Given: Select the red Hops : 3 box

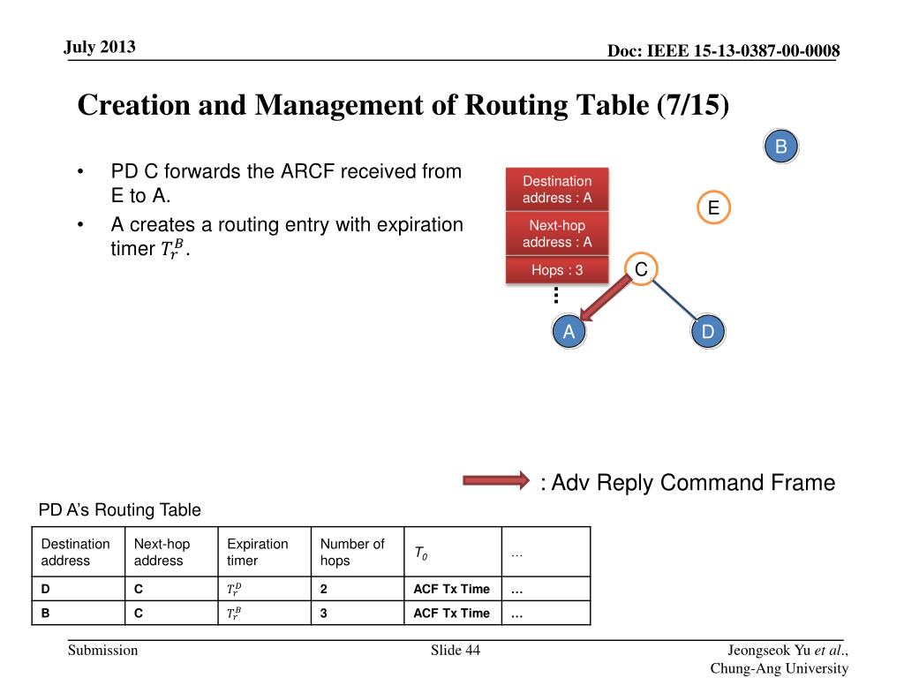Looking at the screenshot, I should pos(557,270).
